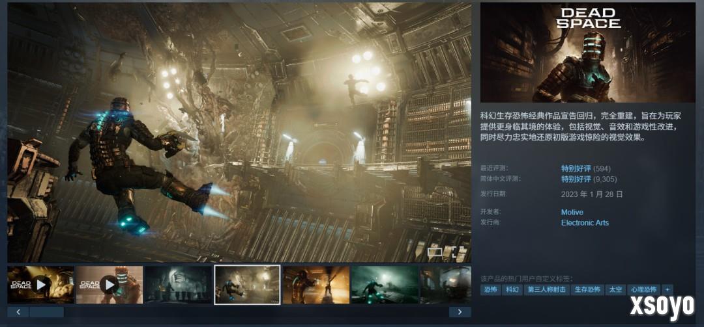The image size is (704, 327).
Task: Click the 发行日期 label
Action: tap(493, 194)
